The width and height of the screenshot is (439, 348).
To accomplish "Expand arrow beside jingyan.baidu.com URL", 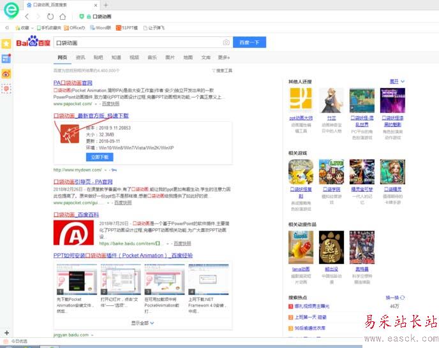I will (x=92, y=335).
